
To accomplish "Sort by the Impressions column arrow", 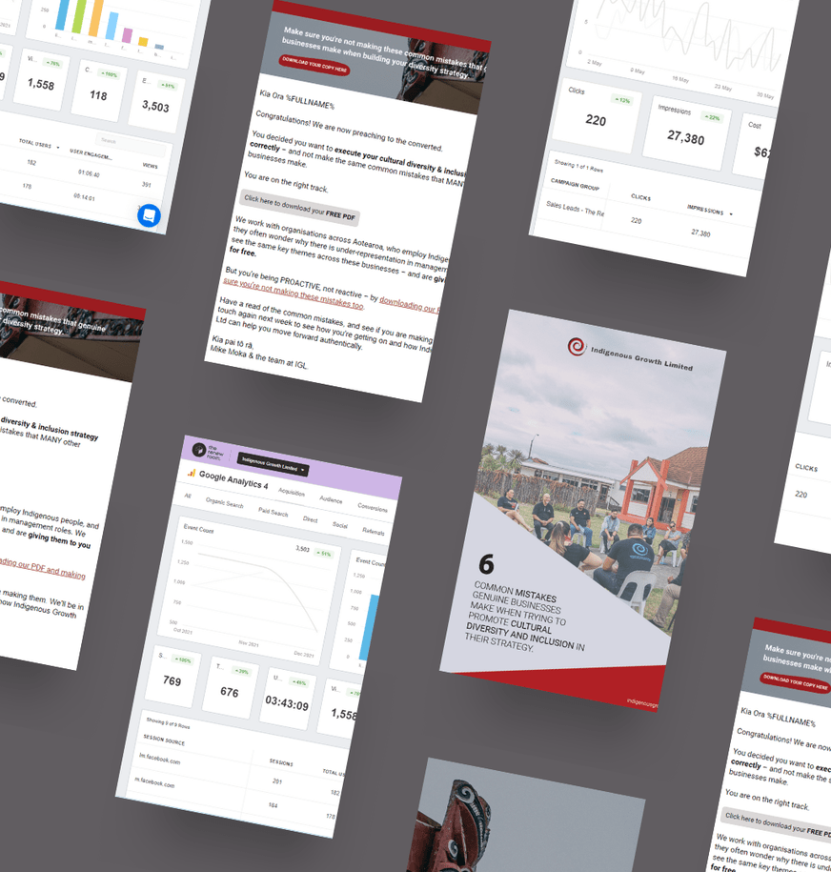I will coord(732,214).
